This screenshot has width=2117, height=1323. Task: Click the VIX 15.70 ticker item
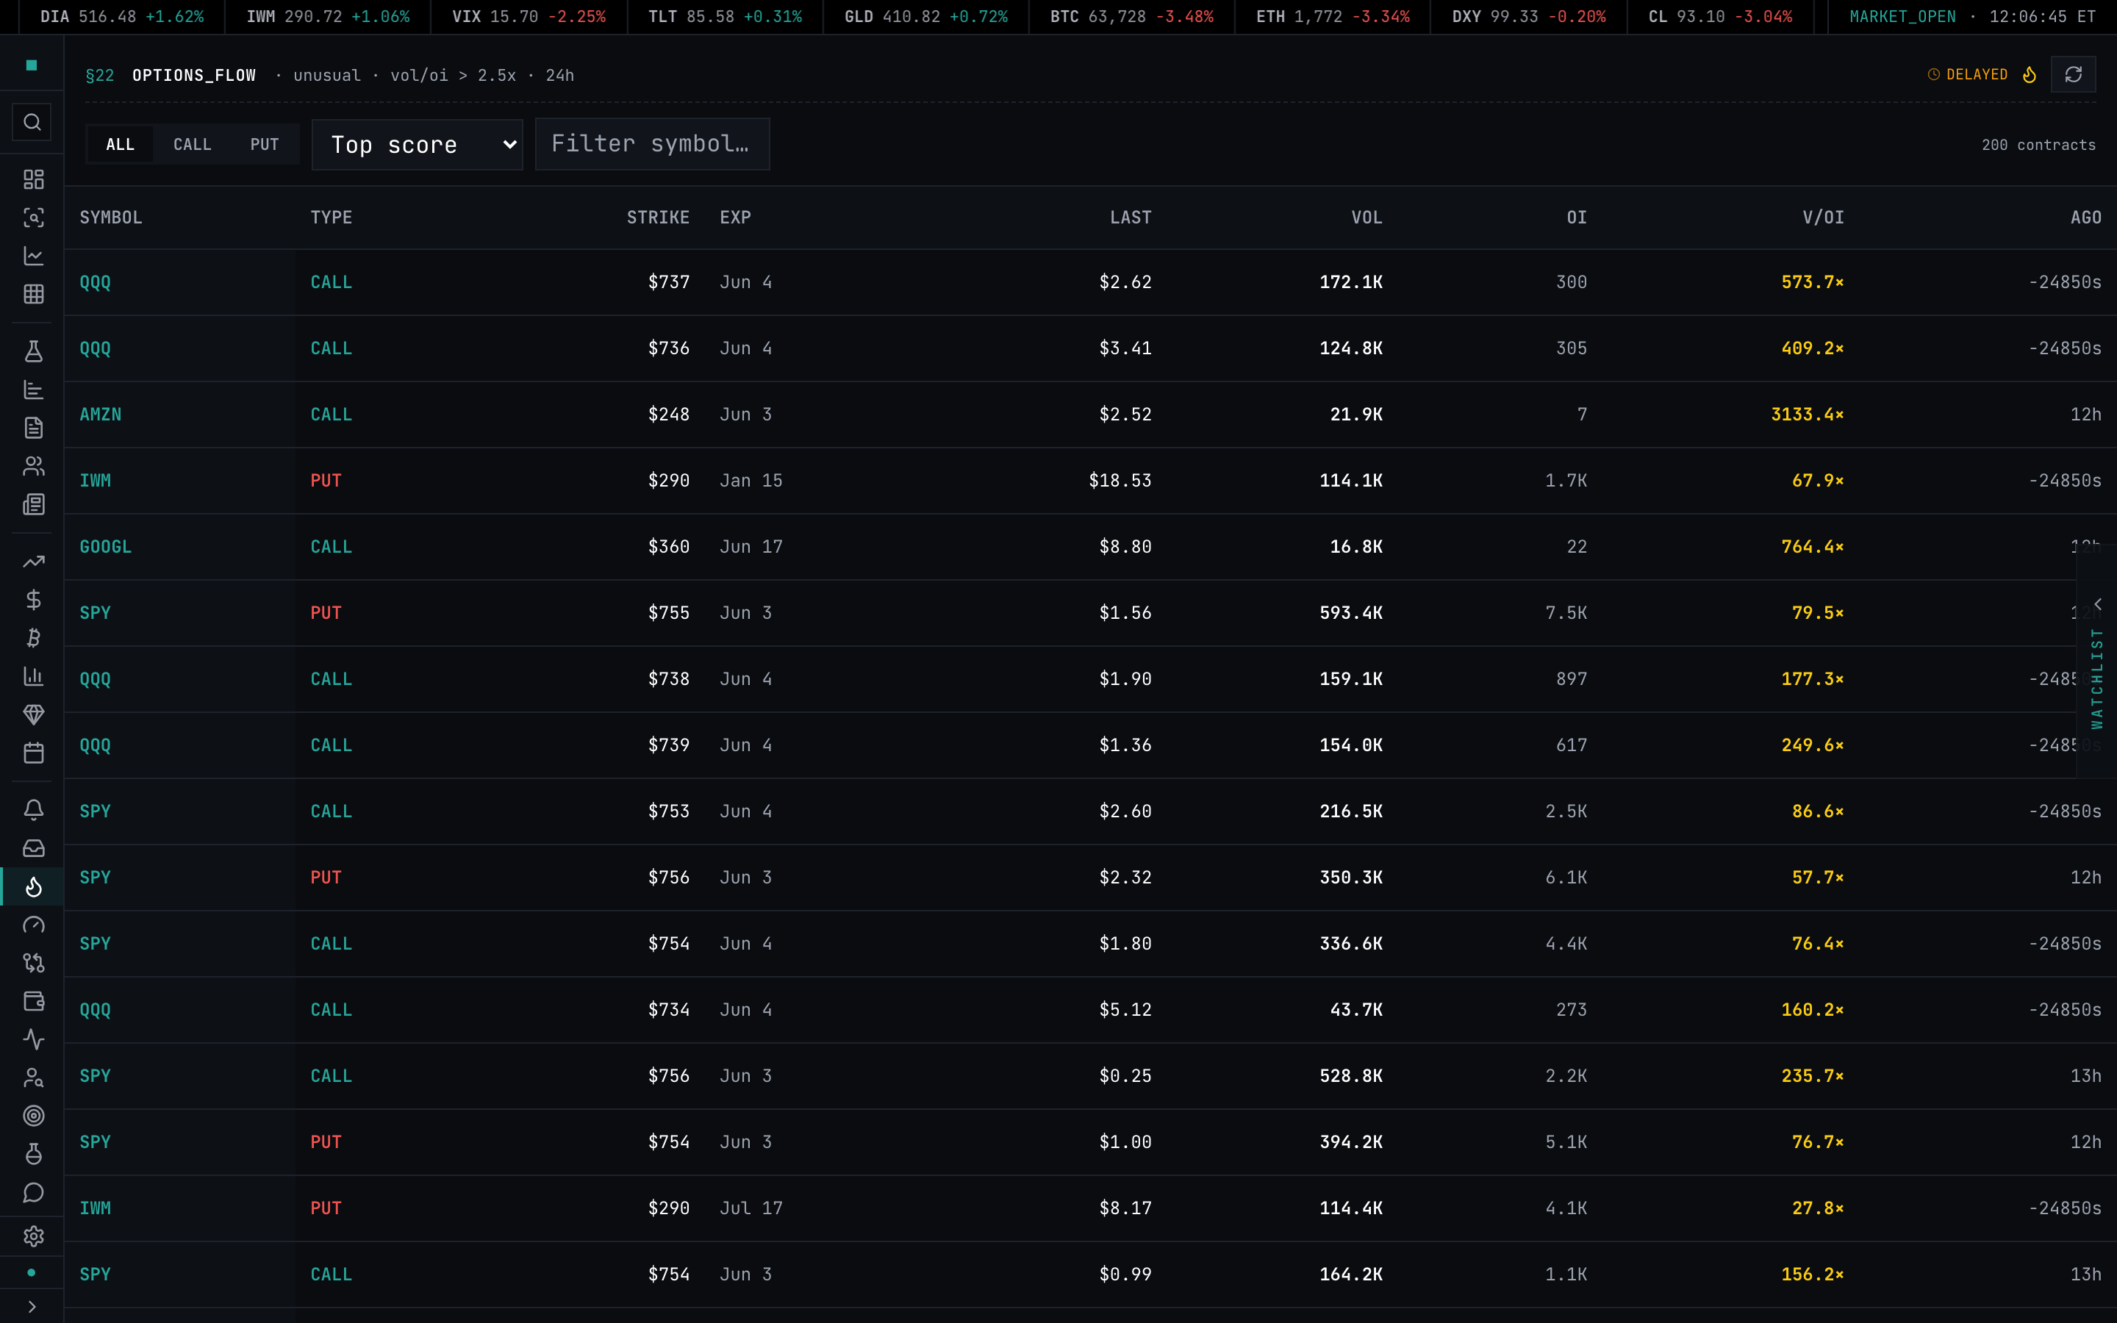529,17
